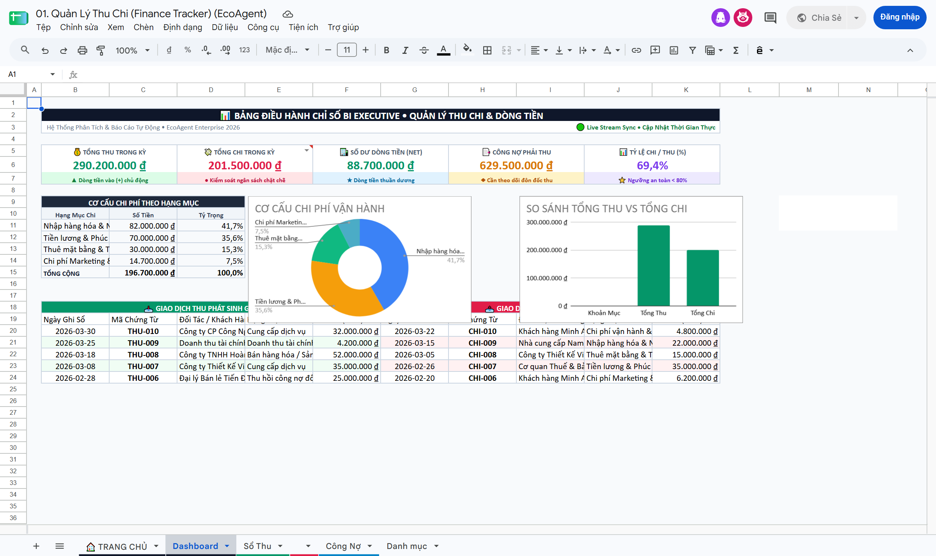Image resolution: width=936 pixels, height=556 pixels.
Task: Click the font size field
Action: 347,50
